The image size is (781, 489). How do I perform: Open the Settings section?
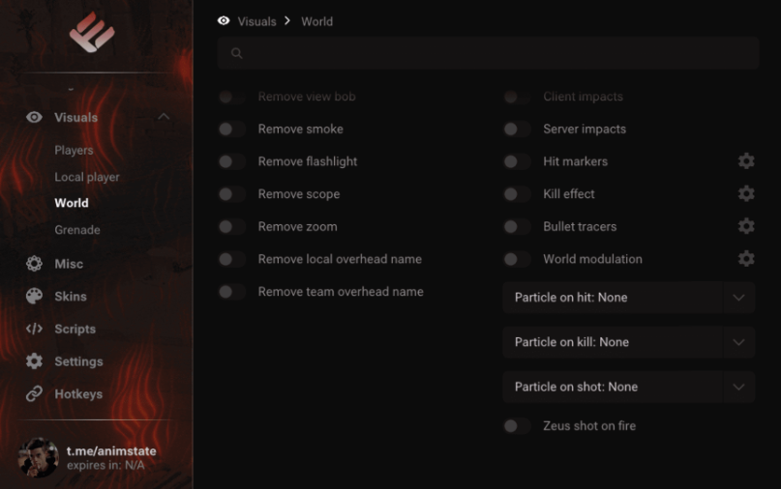78,361
